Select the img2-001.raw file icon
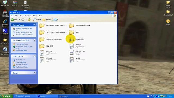The height and width of the screenshot is (98, 174). tap(72, 53)
